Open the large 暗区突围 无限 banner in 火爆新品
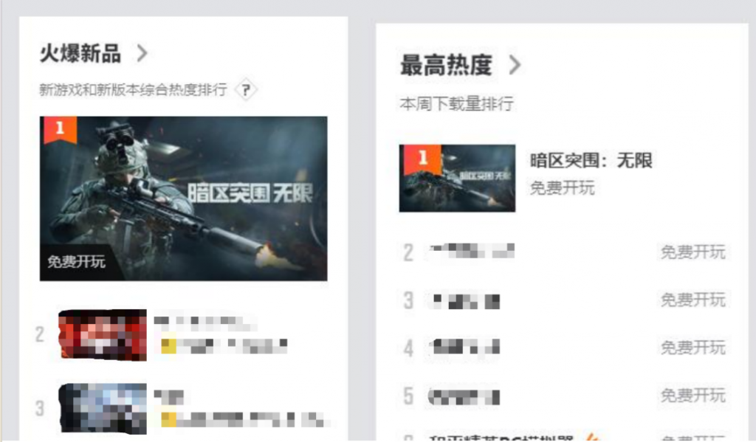 [183, 198]
